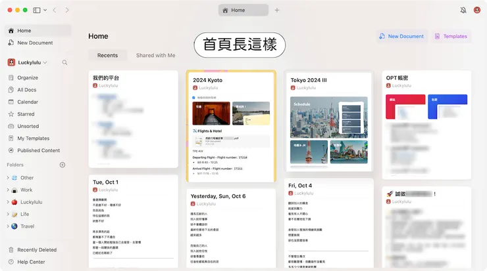Click the New Document button top right
The image size is (487, 271).
pos(401,36)
